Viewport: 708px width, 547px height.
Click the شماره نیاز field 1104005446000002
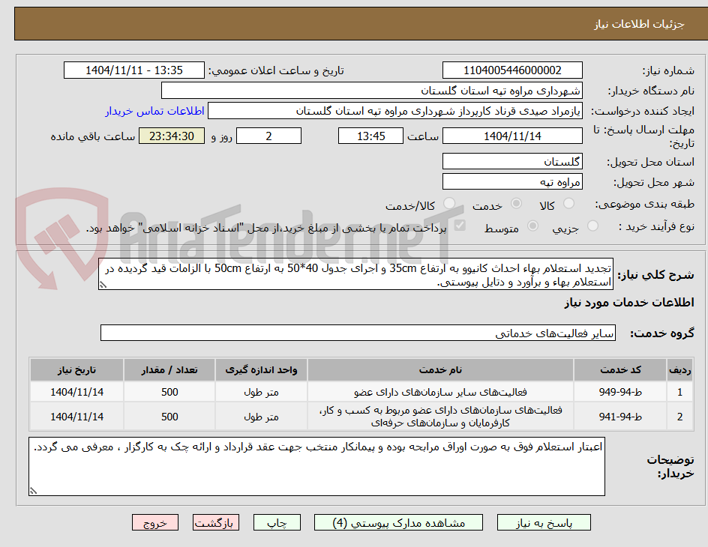(512, 70)
